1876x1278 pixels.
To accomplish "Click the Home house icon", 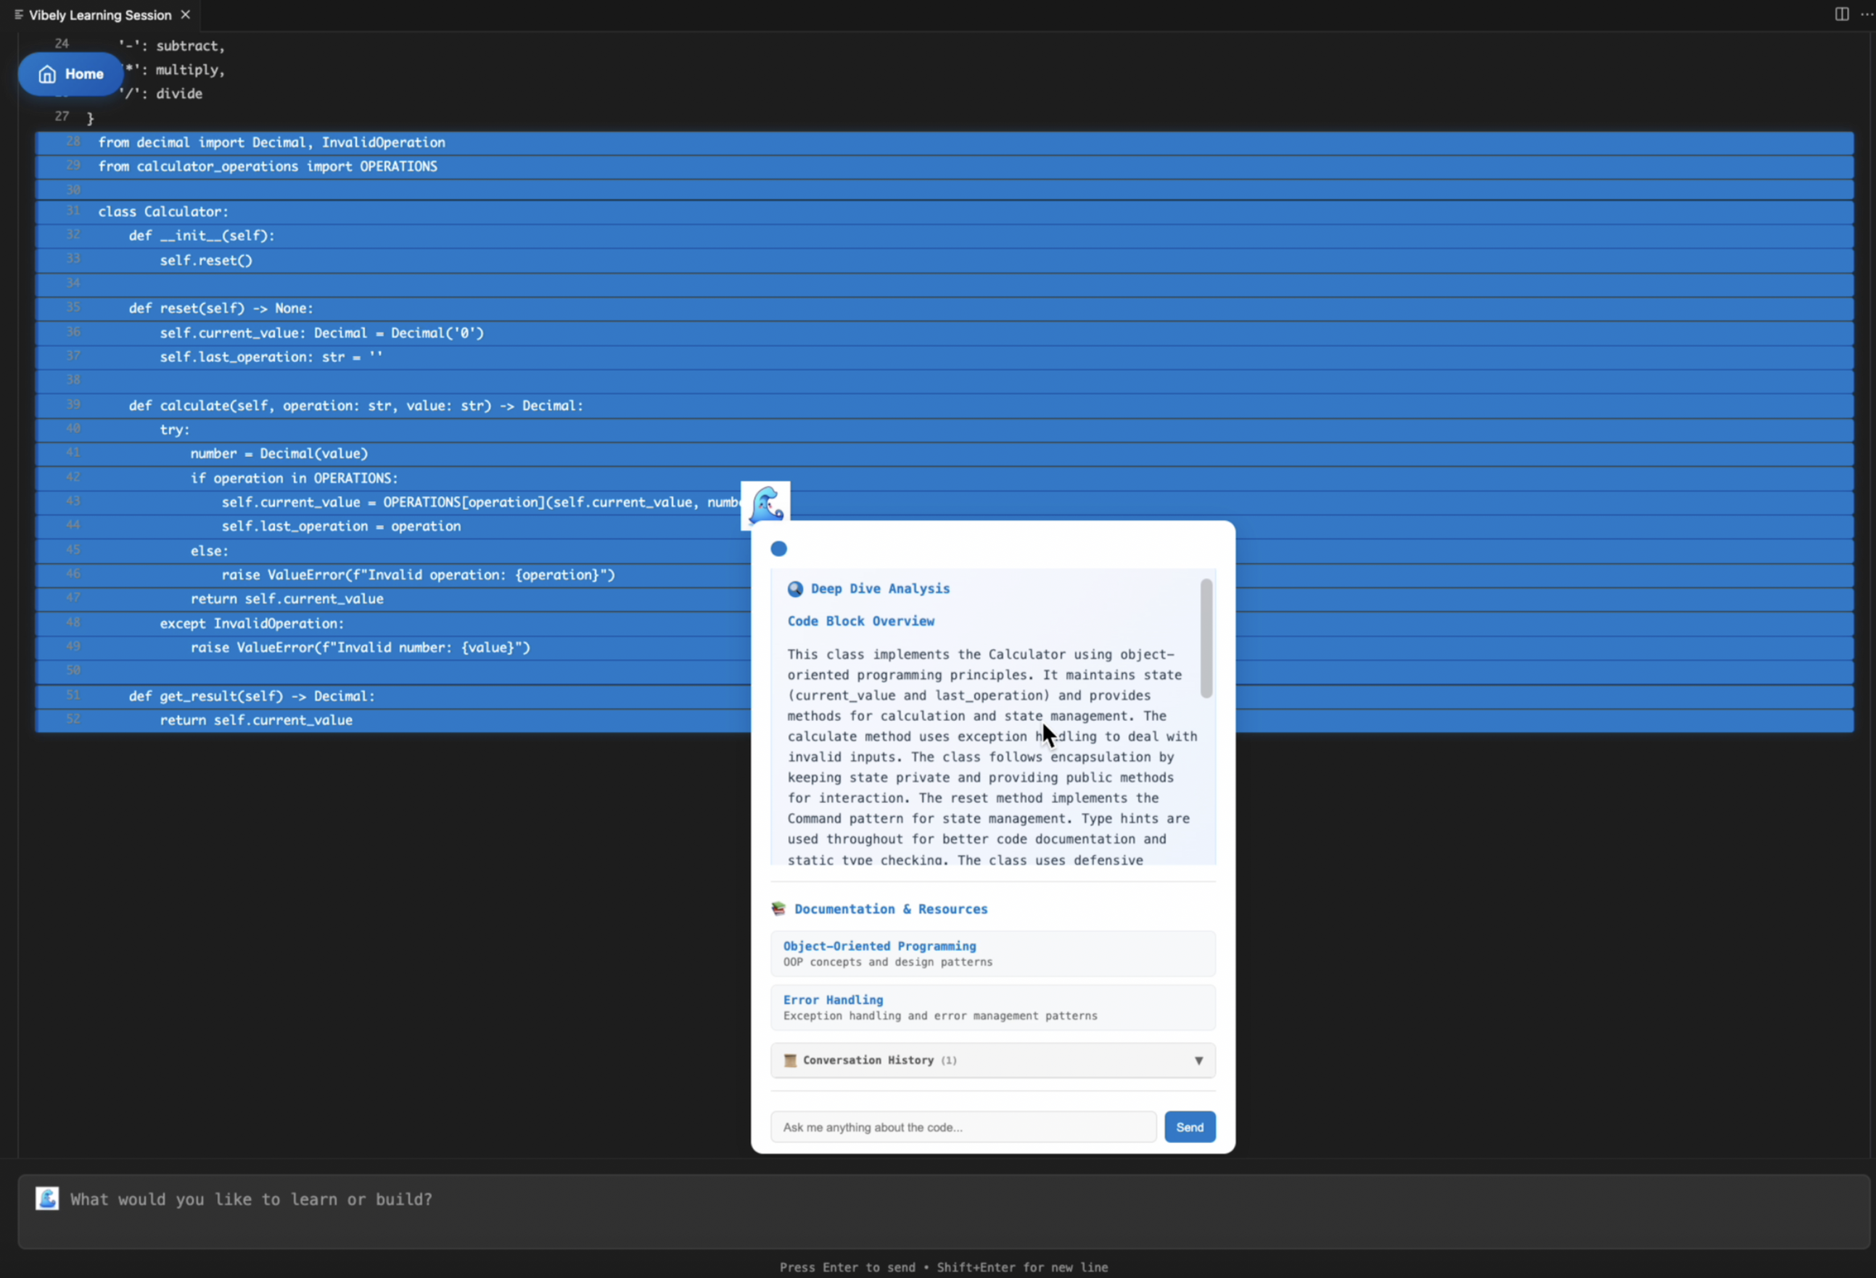I will (48, 74).
